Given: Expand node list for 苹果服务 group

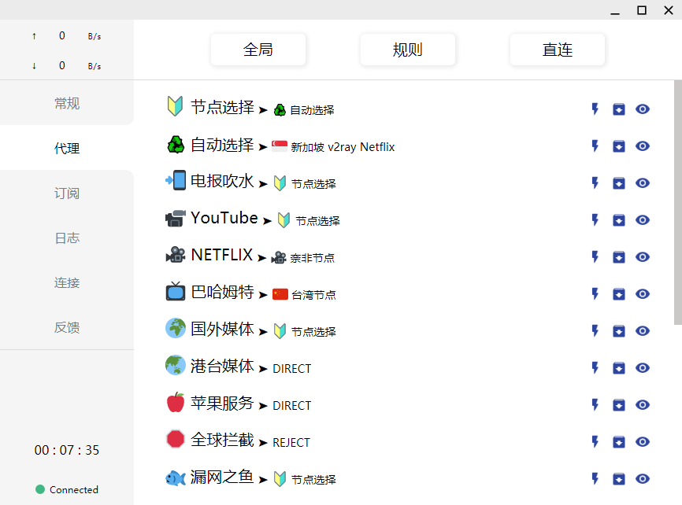Looking at the screenshot, I should click(619, 404).
